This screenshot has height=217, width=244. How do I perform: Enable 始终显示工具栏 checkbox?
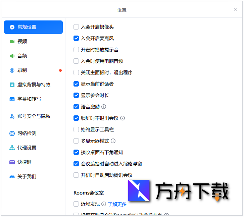pos(76,129)
